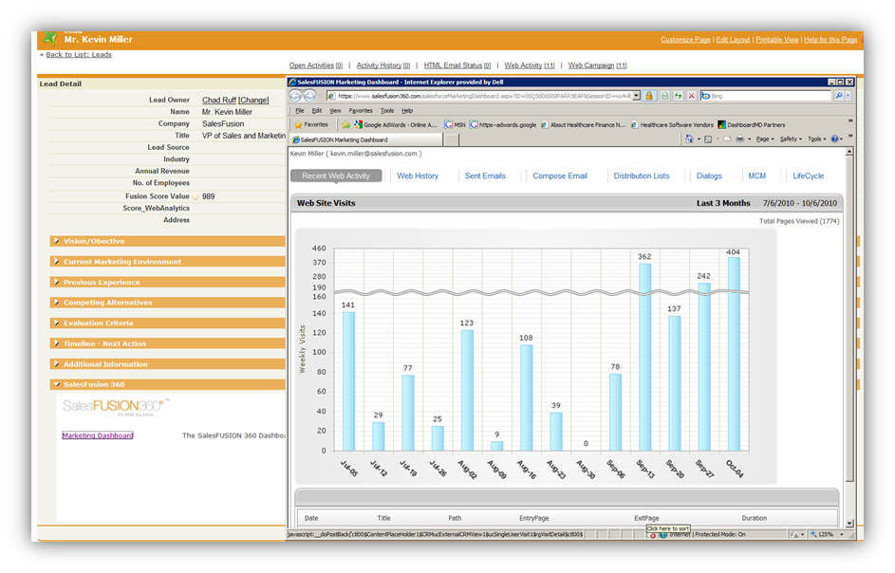
Task: Click the IE Back navigation arrow
Action: pyautogui.click(x=295, y=96)
